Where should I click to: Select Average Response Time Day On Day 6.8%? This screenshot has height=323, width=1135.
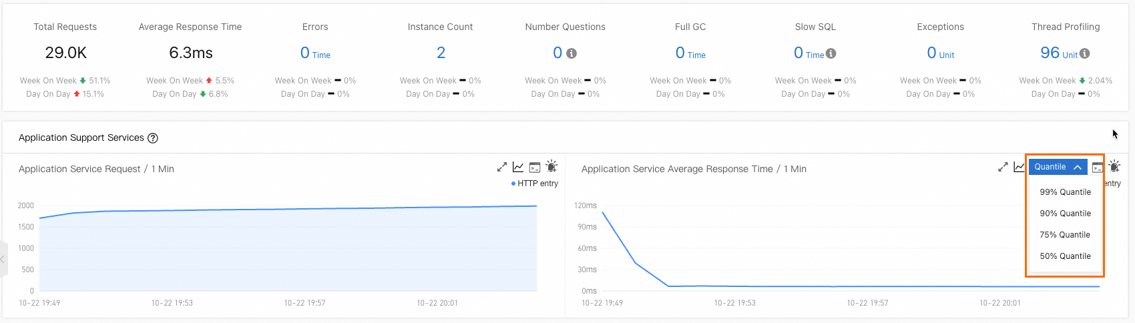tap(190, 94)
